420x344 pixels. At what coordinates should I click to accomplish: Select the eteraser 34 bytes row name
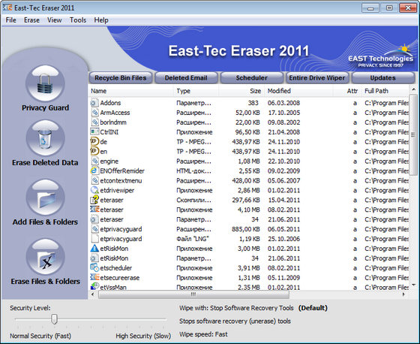[x=112, y=219]
